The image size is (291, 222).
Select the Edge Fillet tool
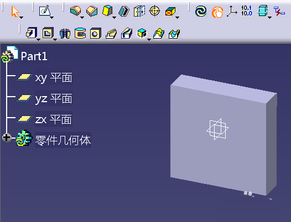[x=75, y=10]
